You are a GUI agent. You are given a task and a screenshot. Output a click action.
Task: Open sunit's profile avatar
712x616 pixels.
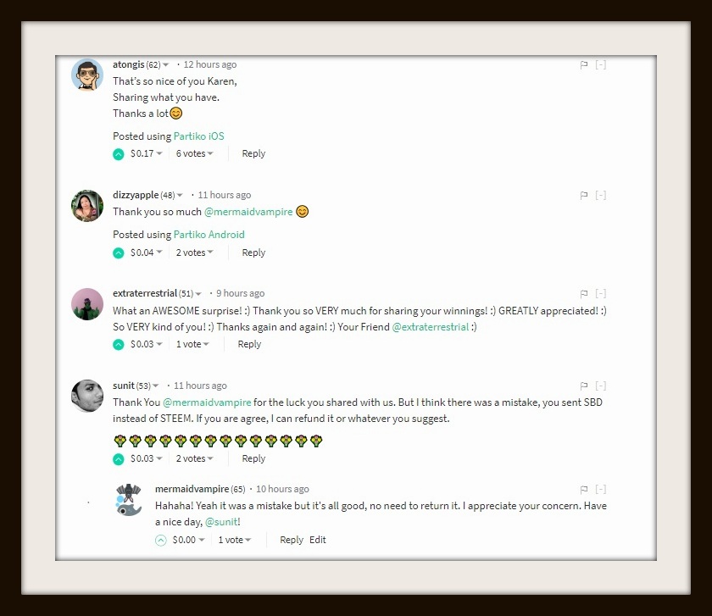pos(87,396)
